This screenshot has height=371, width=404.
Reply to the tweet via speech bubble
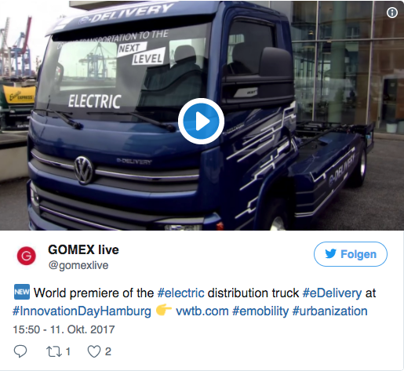20,351
